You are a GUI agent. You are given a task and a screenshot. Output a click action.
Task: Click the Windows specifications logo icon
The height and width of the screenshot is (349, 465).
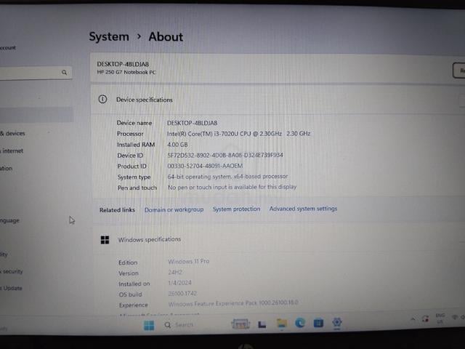tap(105, 240)
